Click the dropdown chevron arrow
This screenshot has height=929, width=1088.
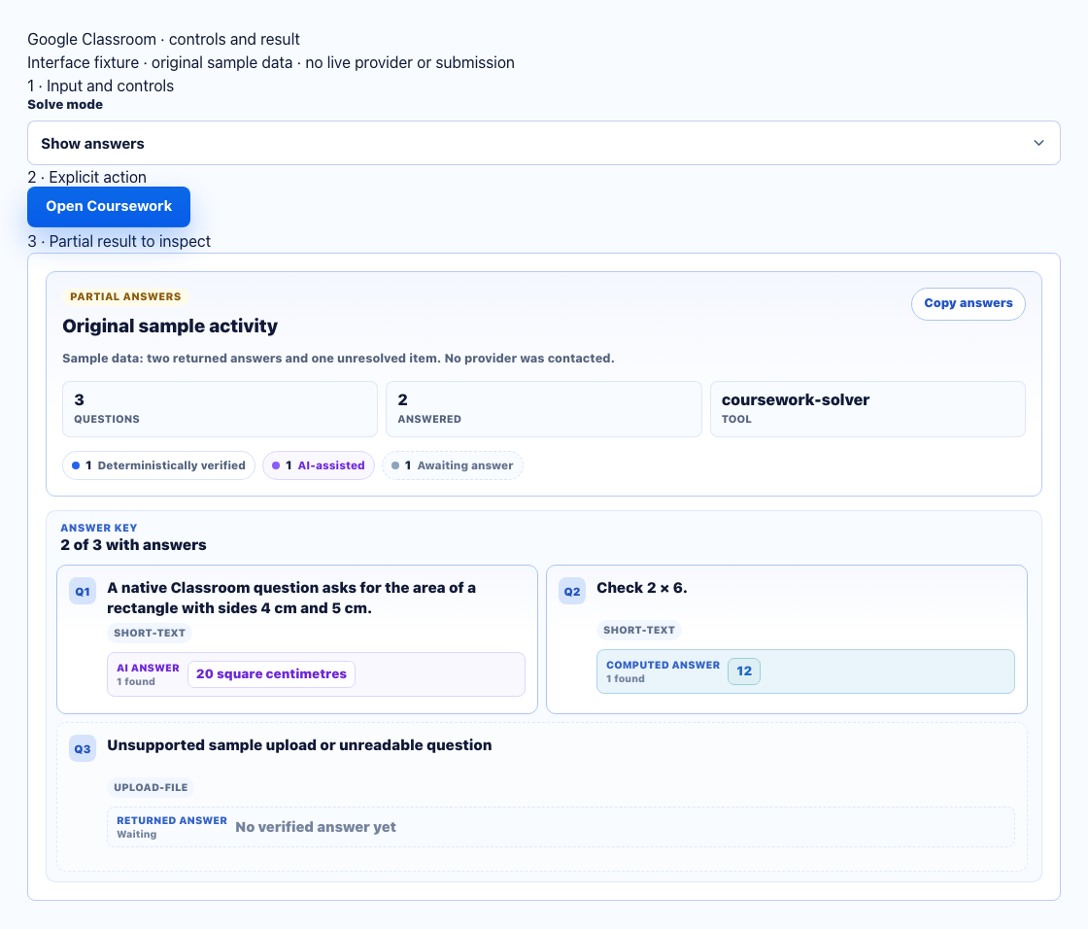(1038, 143)
